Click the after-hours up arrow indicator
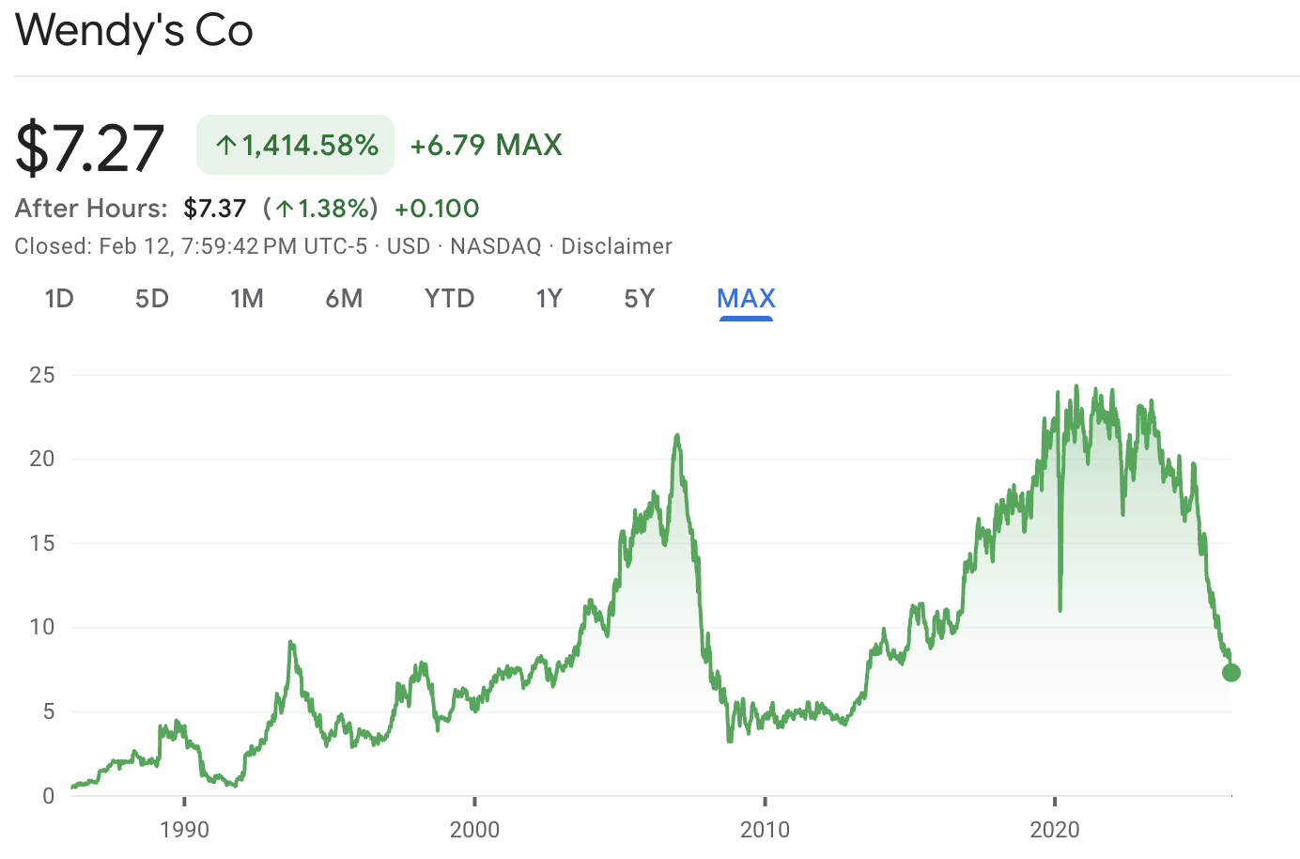This screenshot has width=1300, height=859. click(285, 208)
